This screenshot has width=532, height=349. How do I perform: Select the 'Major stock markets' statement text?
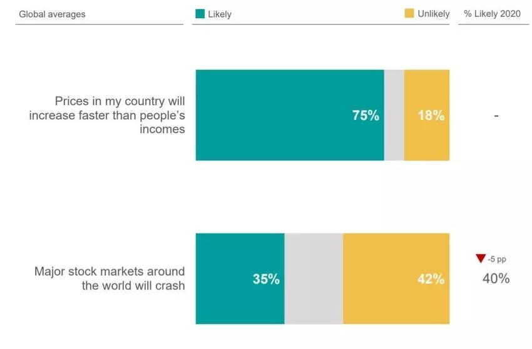(110, 278)
